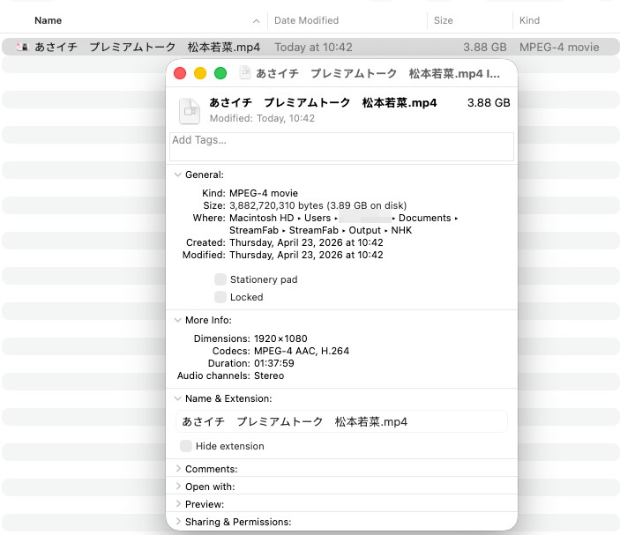Click Dimensions value '1920×1080'
Viewport: 620px width, 535px height.
[280, 338]
